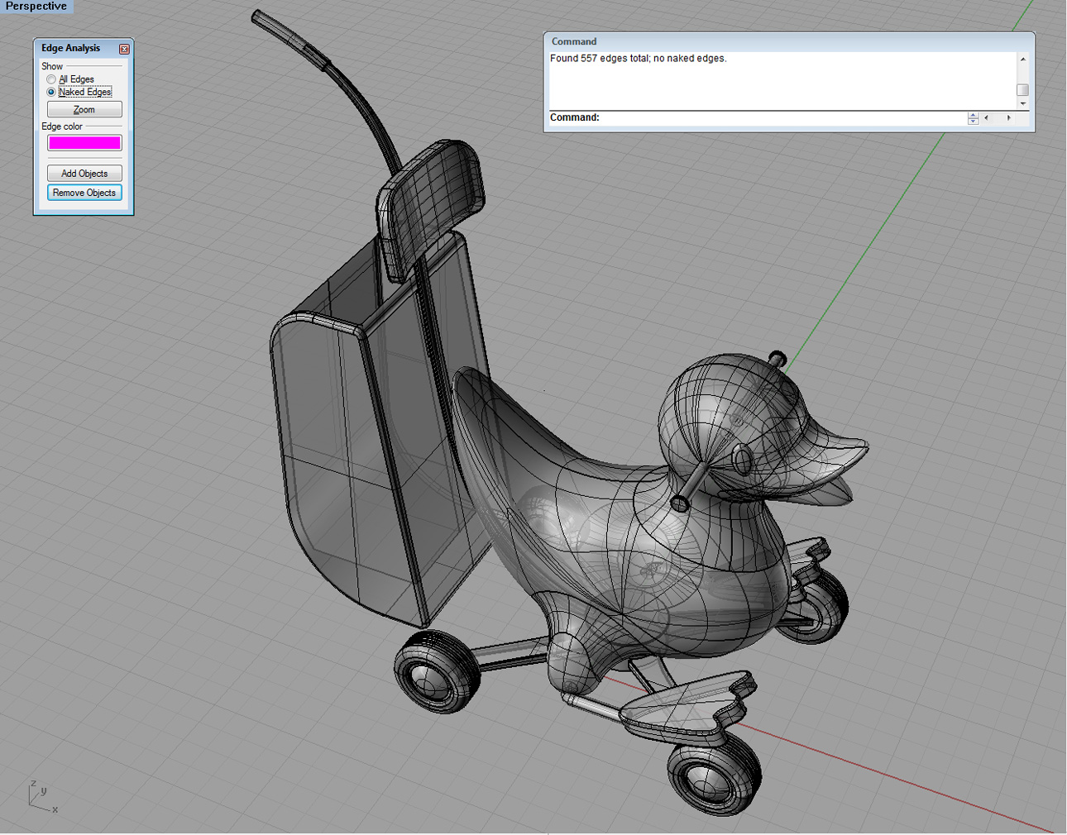Viewport: 1067px width, 835px height.
Task: Click the right arrow icon on the Command bar
Action: (x=1009, y=117)
